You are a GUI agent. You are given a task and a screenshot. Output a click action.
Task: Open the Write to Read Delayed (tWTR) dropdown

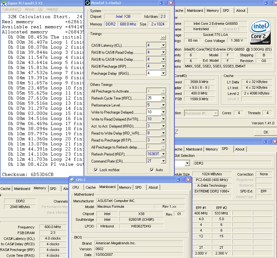(163, 119)
